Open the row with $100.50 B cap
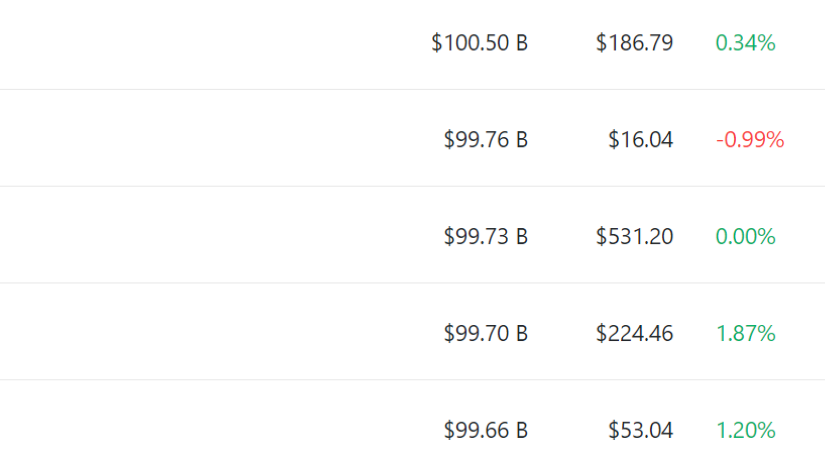 [412, 44]
